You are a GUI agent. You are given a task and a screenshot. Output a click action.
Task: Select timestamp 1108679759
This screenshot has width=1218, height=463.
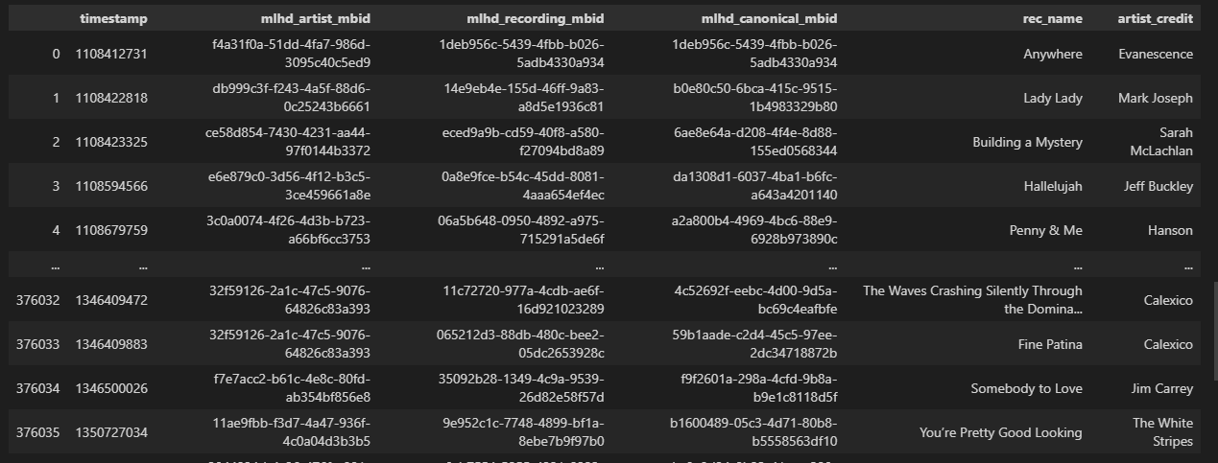point(111,230)
